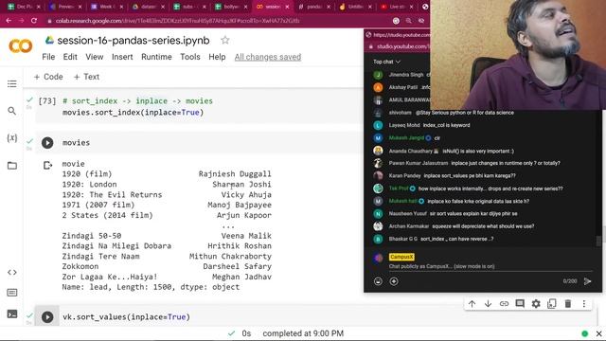
Task: Click the vk.sort_values code text
Action: (126, 317)
